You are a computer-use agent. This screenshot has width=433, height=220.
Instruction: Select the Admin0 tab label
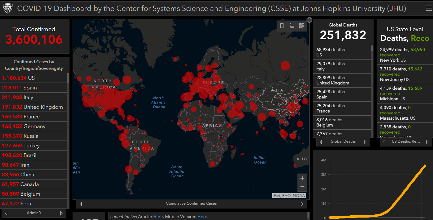click(x=34, y=213)
